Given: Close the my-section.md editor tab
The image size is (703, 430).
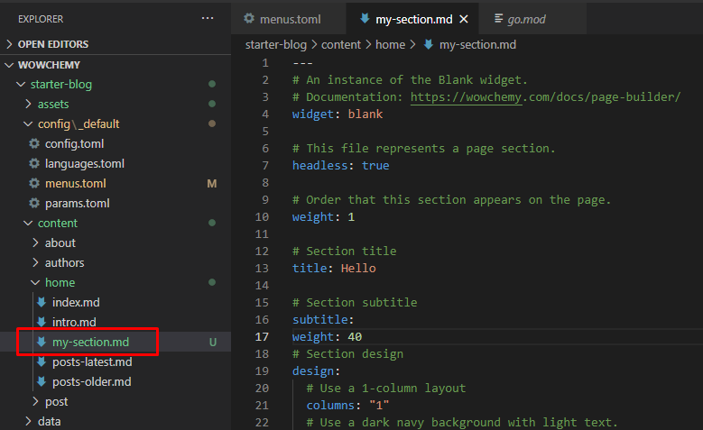Looking at the screenshot, I should pos(464,19).
